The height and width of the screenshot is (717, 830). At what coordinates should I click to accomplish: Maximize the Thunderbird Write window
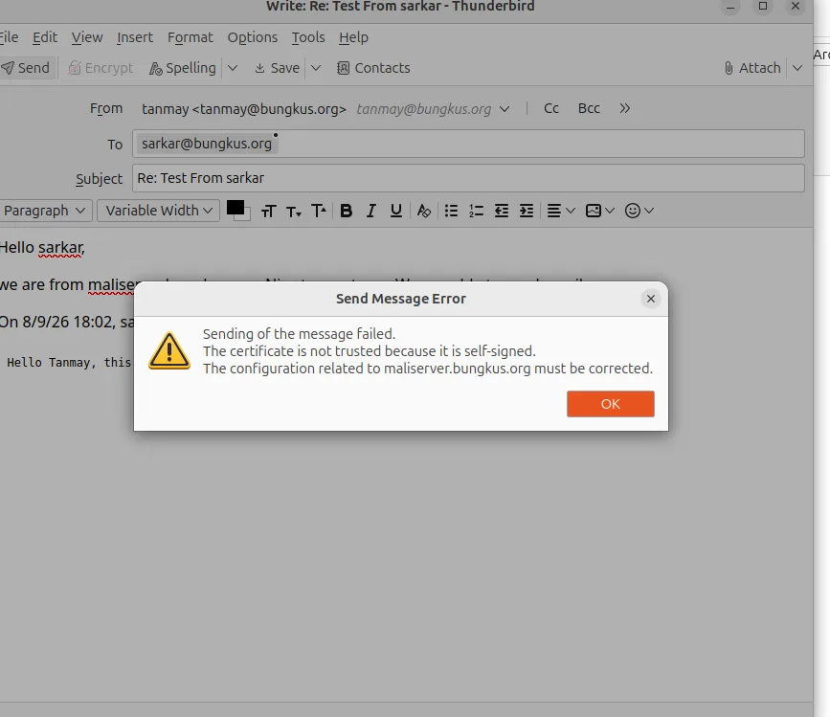click(x=763, y=7)
